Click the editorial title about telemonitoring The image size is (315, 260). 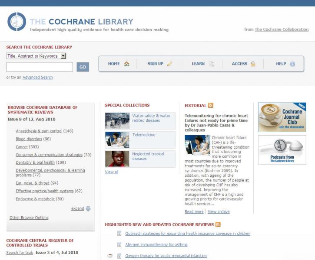pos(216,123)
